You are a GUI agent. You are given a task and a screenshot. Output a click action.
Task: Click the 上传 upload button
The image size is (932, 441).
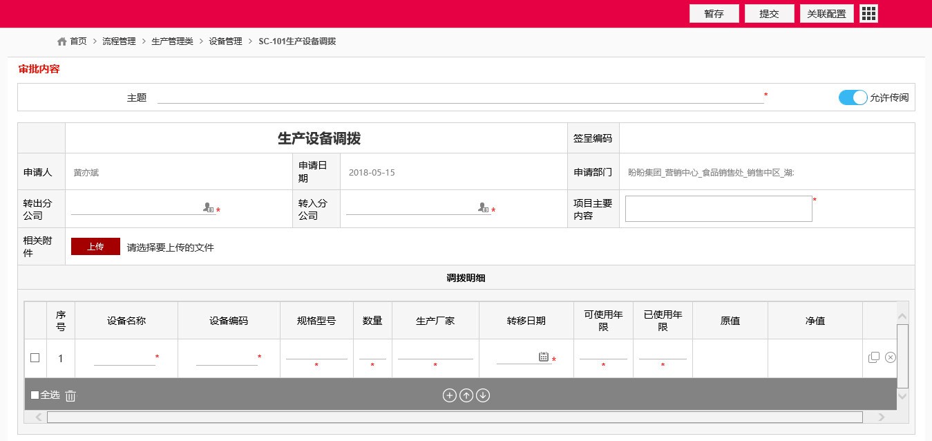[x=95, y=247]
